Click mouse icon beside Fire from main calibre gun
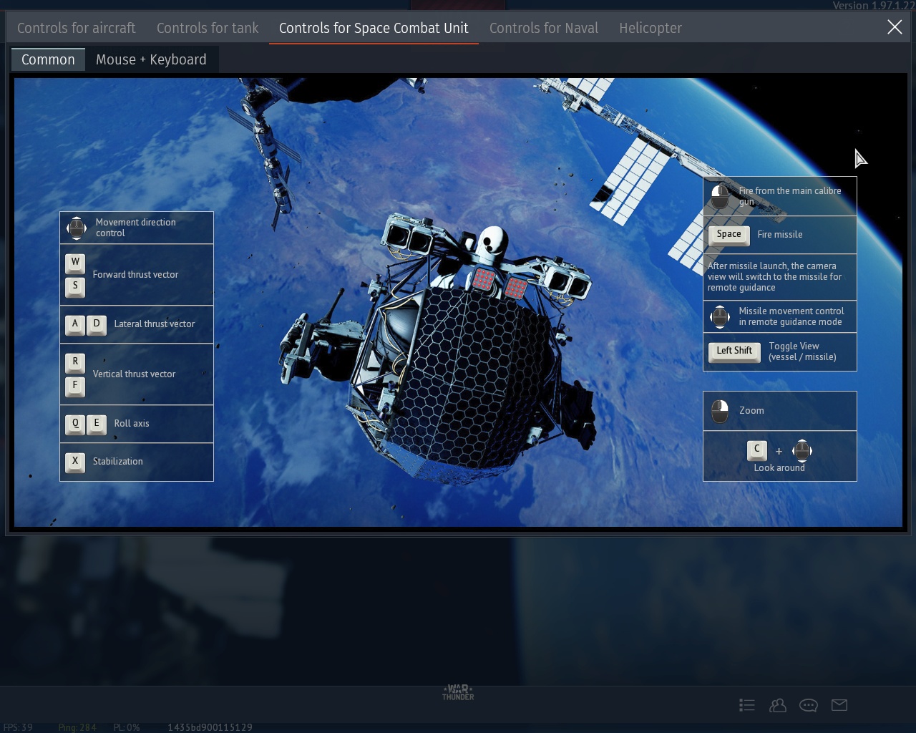916x733 pixels. [720, 196]
